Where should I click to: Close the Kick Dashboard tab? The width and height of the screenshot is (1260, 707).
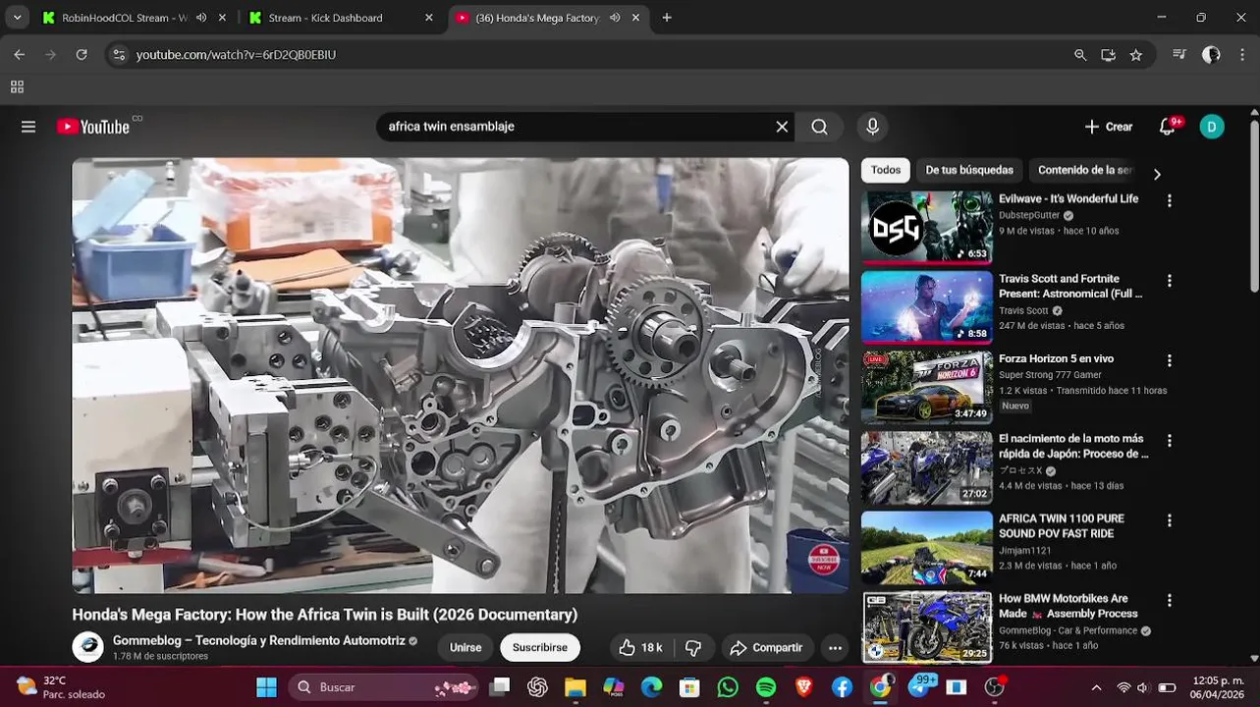tap(428, 18)
